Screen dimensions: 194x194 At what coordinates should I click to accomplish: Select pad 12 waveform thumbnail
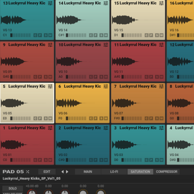[181, 61]
